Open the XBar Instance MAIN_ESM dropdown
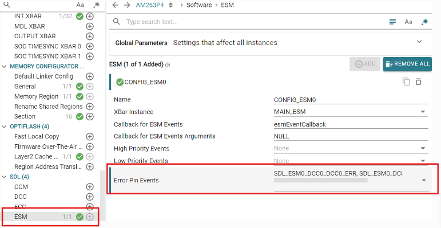The width and height of the screenshot is (441, 228). tap(423, 112)
